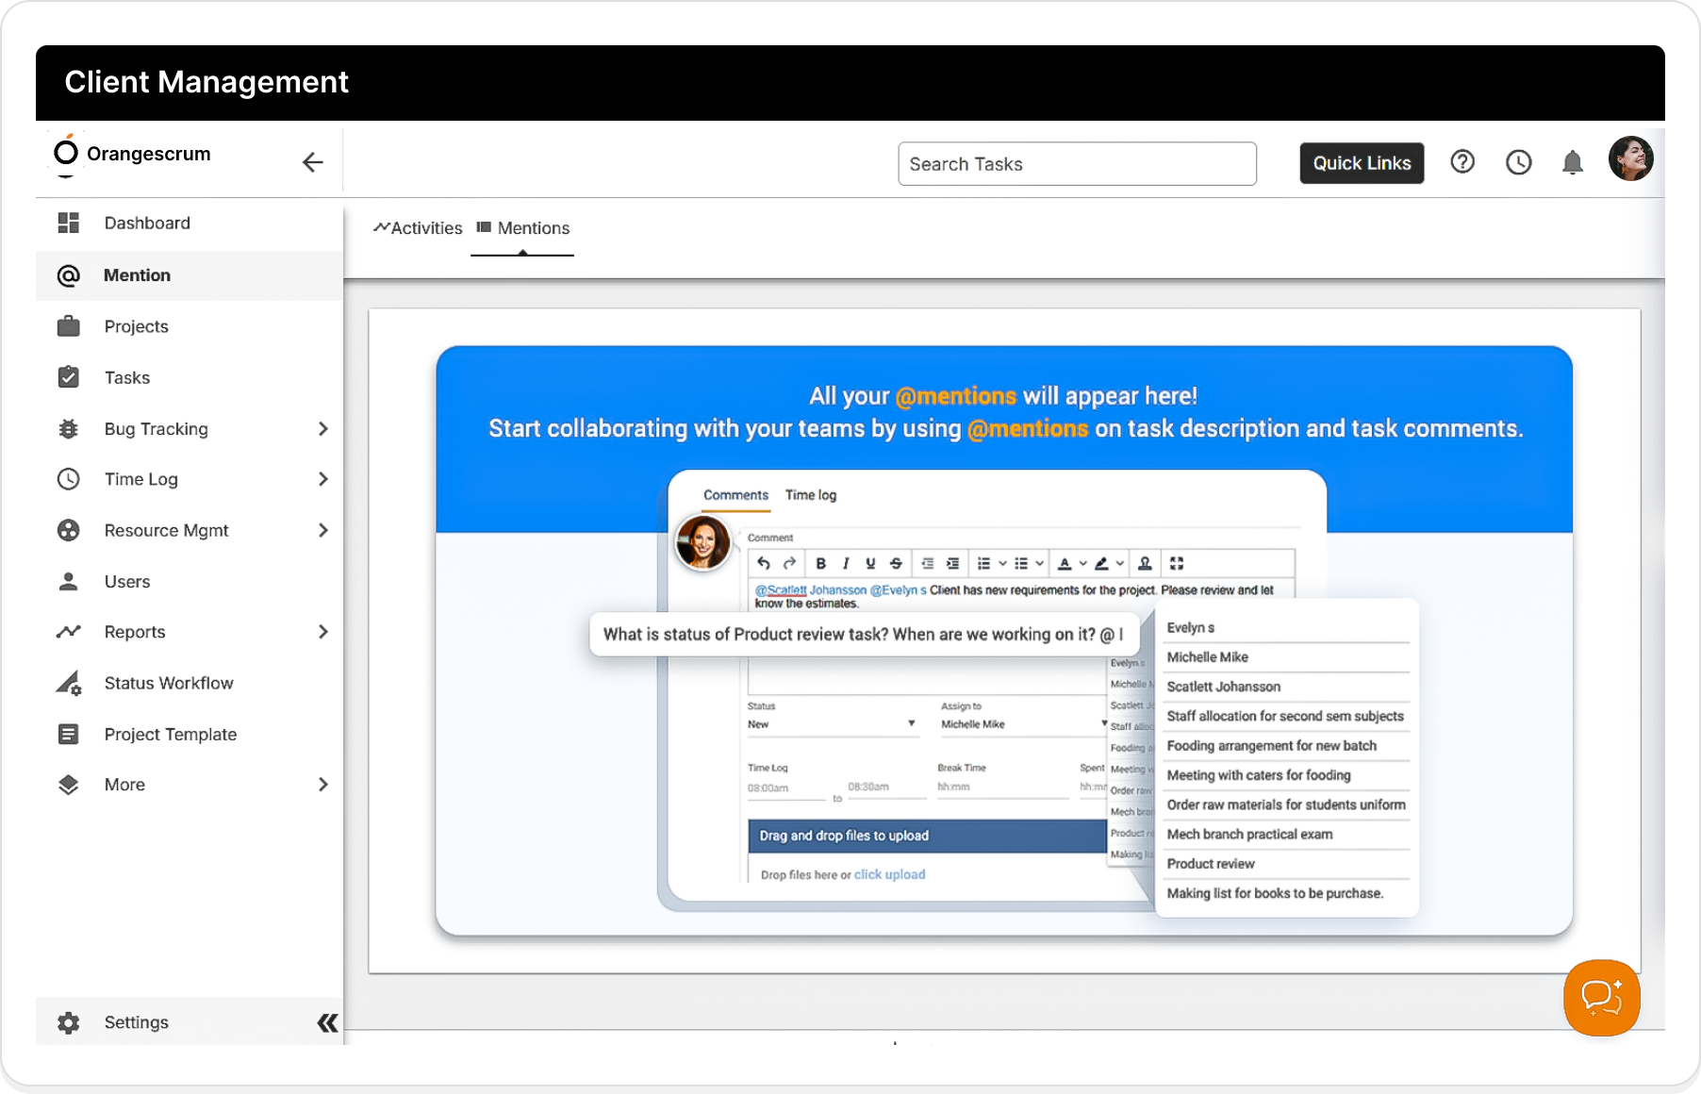
Task: Expand the Resource Mgmt submenu chevron
Action: (x=323, y=530)
